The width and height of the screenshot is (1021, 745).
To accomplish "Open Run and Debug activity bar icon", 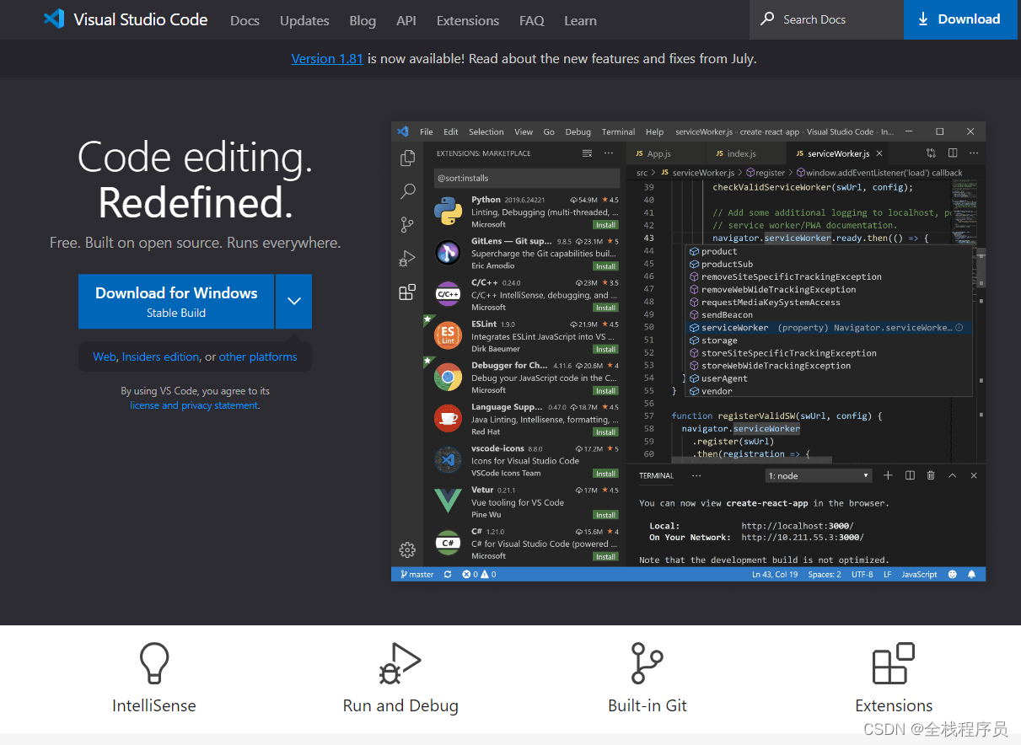I will coord(407,259).
